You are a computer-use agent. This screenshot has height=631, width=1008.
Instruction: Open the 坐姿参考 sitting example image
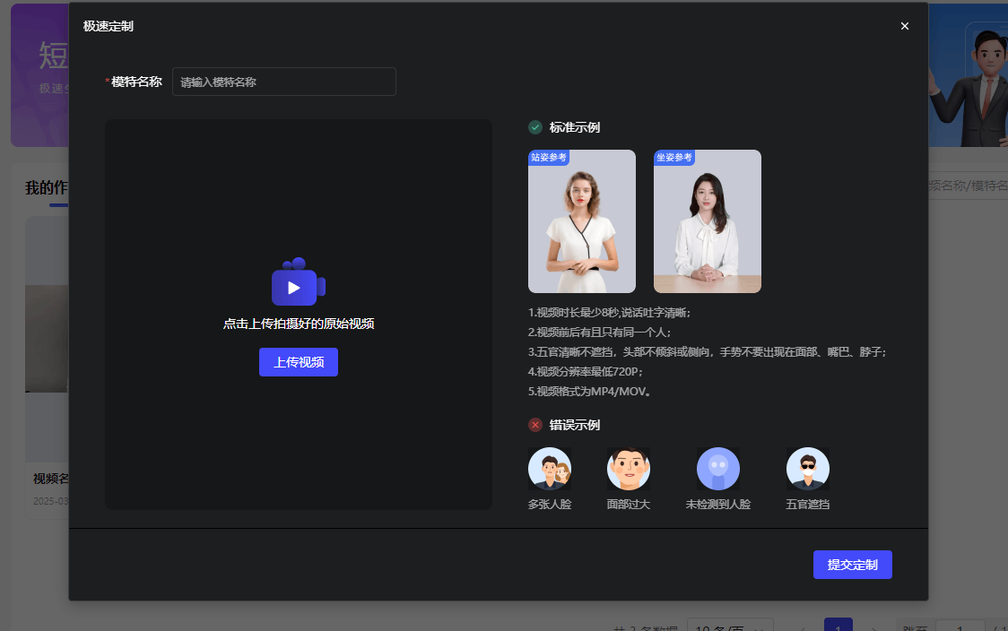click(x=708, y=221)
